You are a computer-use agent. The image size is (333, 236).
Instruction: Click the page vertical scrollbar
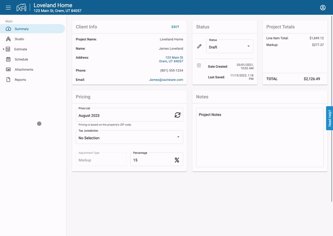click(x=332, y=109)
